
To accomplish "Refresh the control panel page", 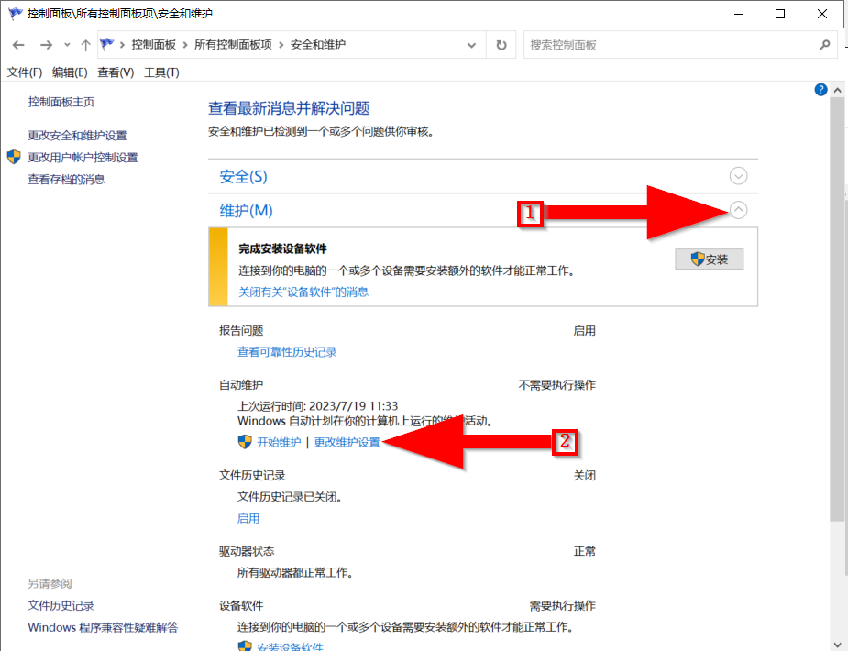I will (501, 45).
